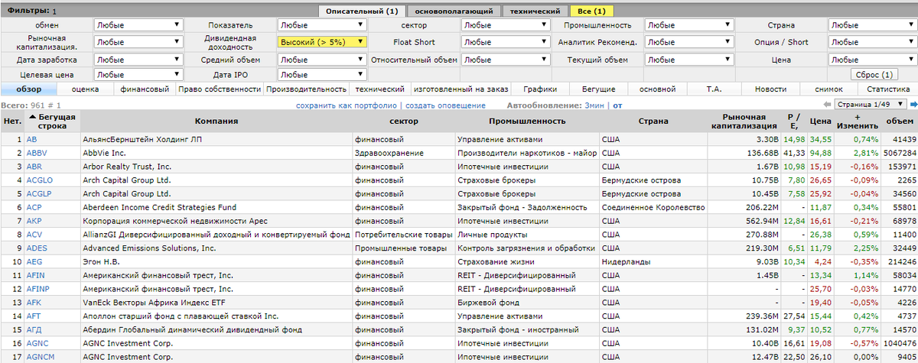Click the sort arrow in ticker column header
The width and height of the screenshot is (918, 363).
coord(32,117)
